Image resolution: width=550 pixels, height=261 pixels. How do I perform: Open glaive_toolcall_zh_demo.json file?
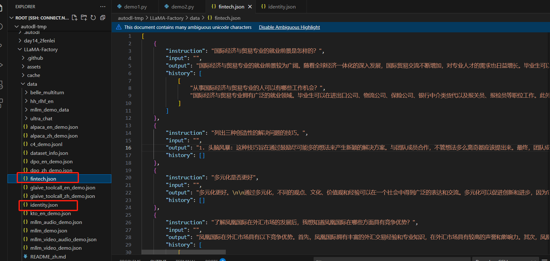coord(63,196)
